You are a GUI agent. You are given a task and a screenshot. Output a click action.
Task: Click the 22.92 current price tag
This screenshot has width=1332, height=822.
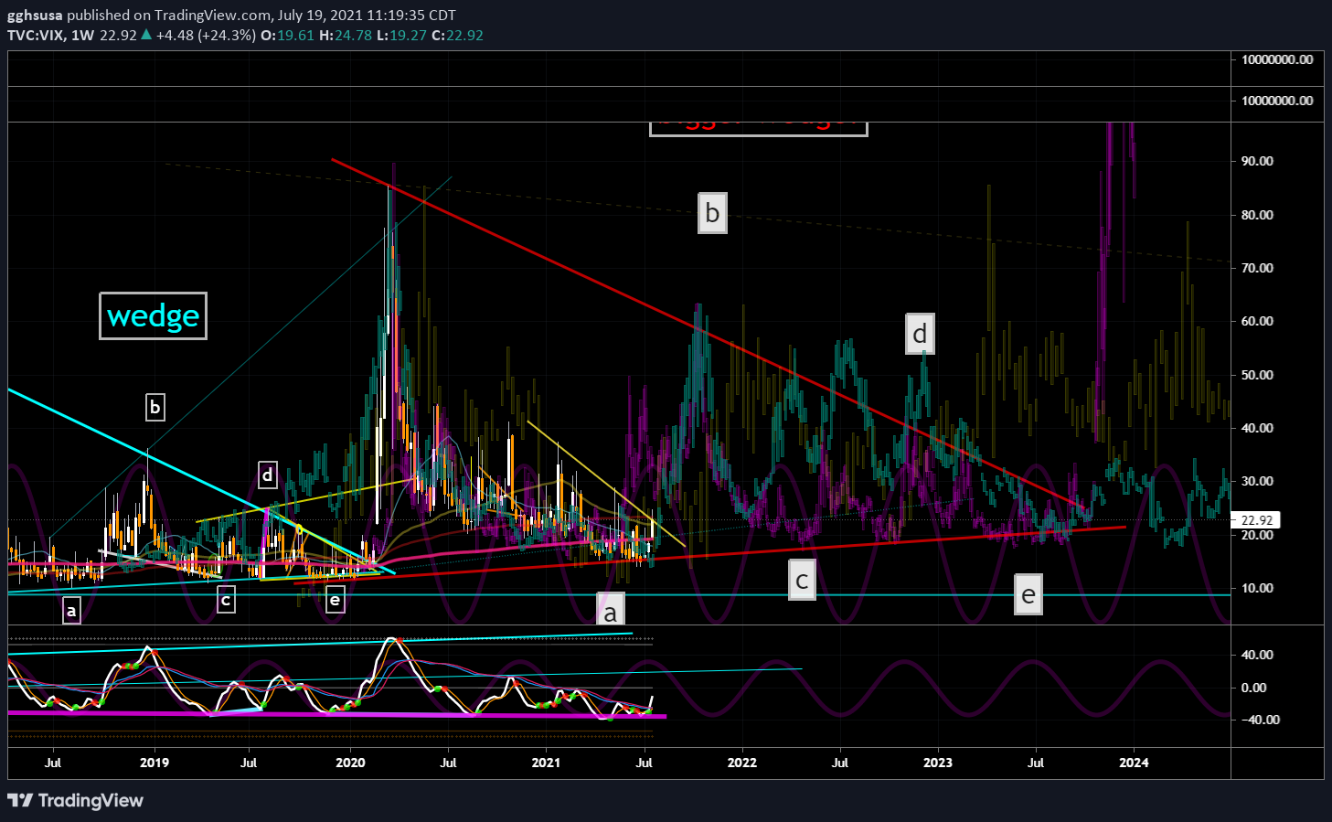[1256, 520]
